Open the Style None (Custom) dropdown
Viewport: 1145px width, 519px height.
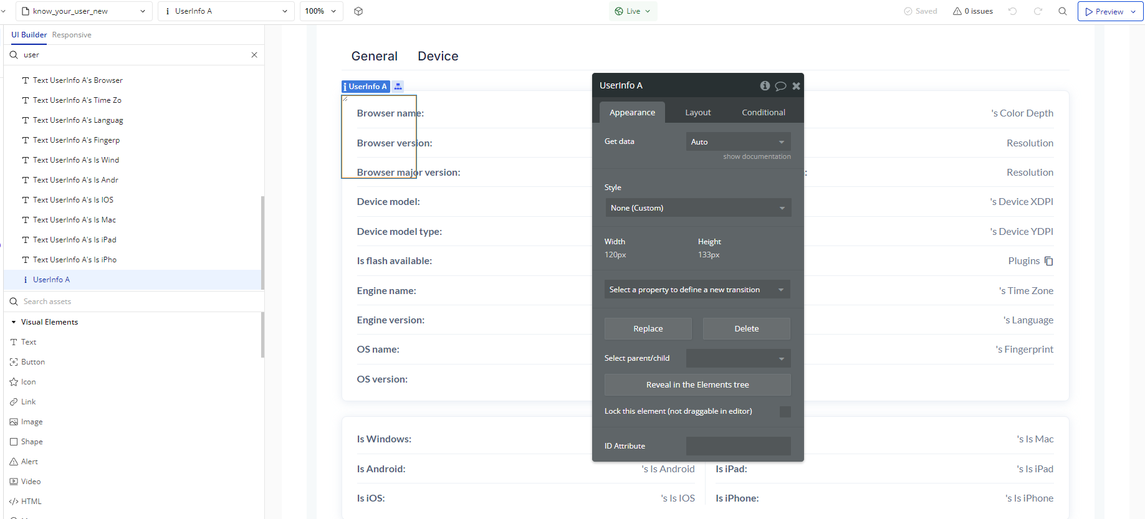(x=697, y=208)
